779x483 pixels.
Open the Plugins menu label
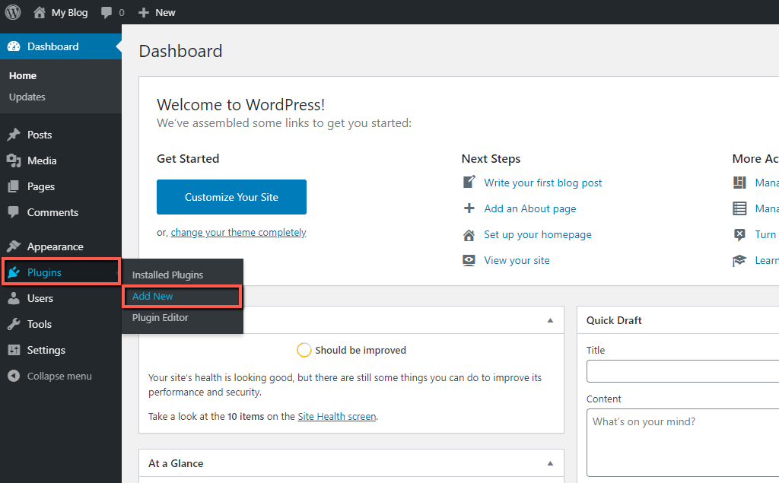point(44,272)
